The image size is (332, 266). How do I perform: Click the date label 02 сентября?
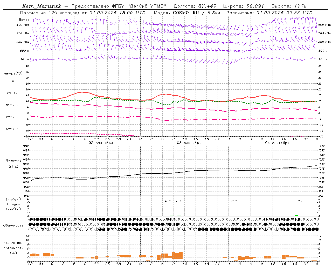(101, 143)
